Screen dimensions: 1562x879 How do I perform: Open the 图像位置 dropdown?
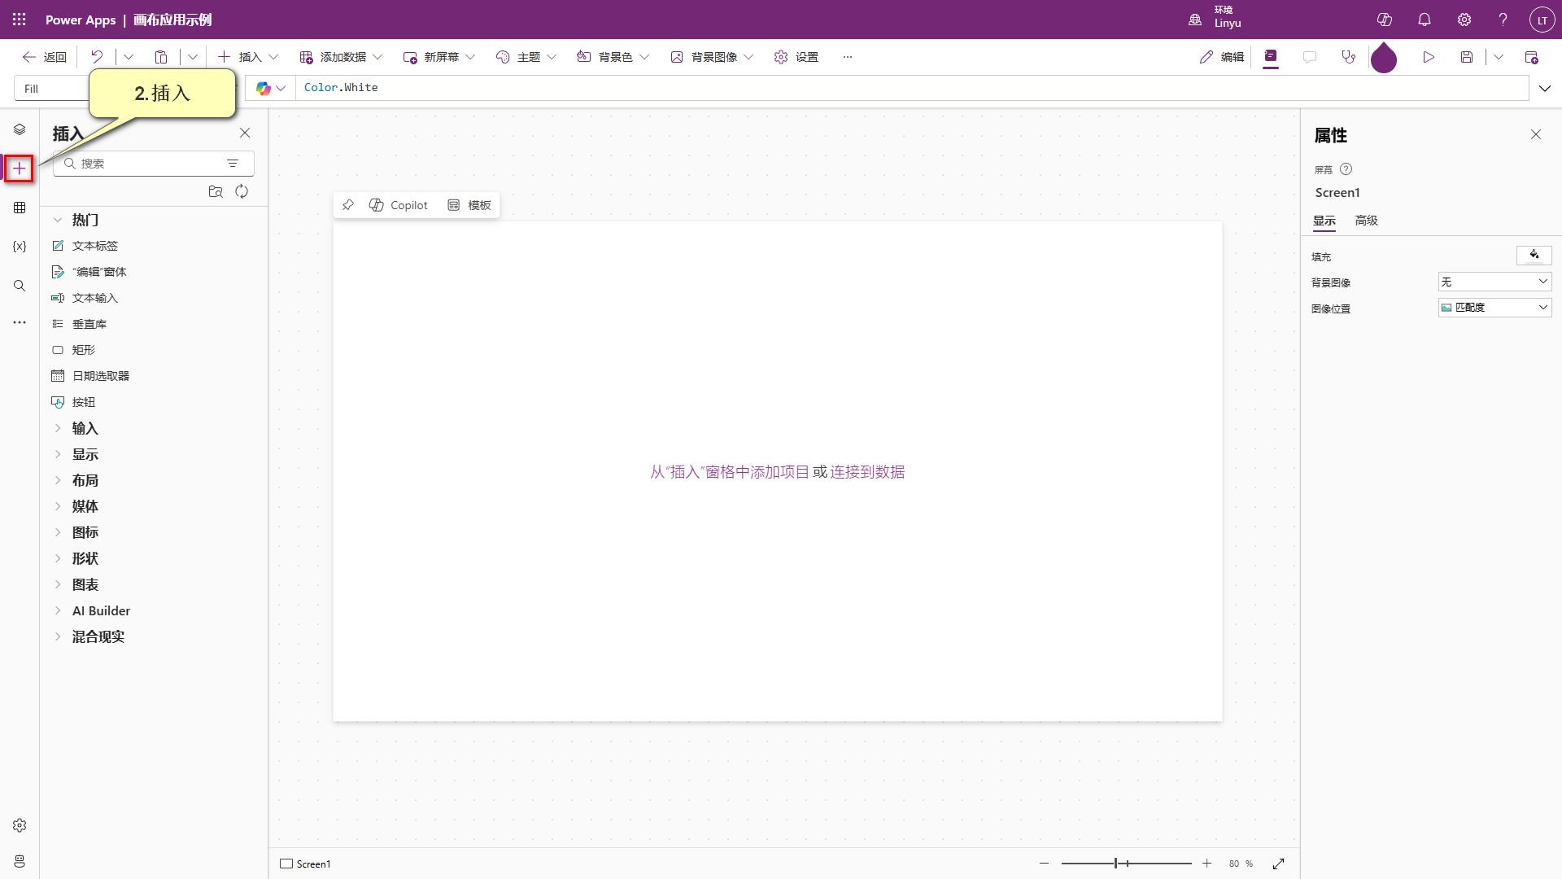point(1494,308)
